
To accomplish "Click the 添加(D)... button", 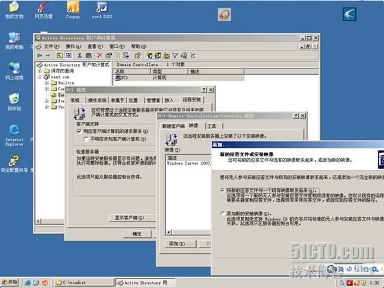I will [x=180, y=244].
